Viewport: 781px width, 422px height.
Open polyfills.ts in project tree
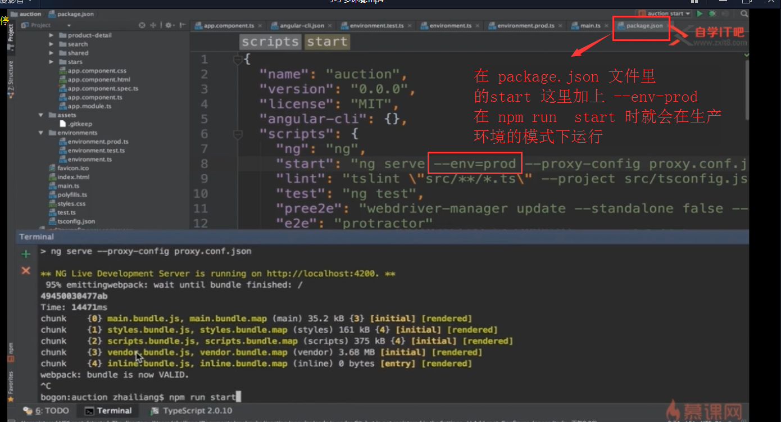pos(68,195)
